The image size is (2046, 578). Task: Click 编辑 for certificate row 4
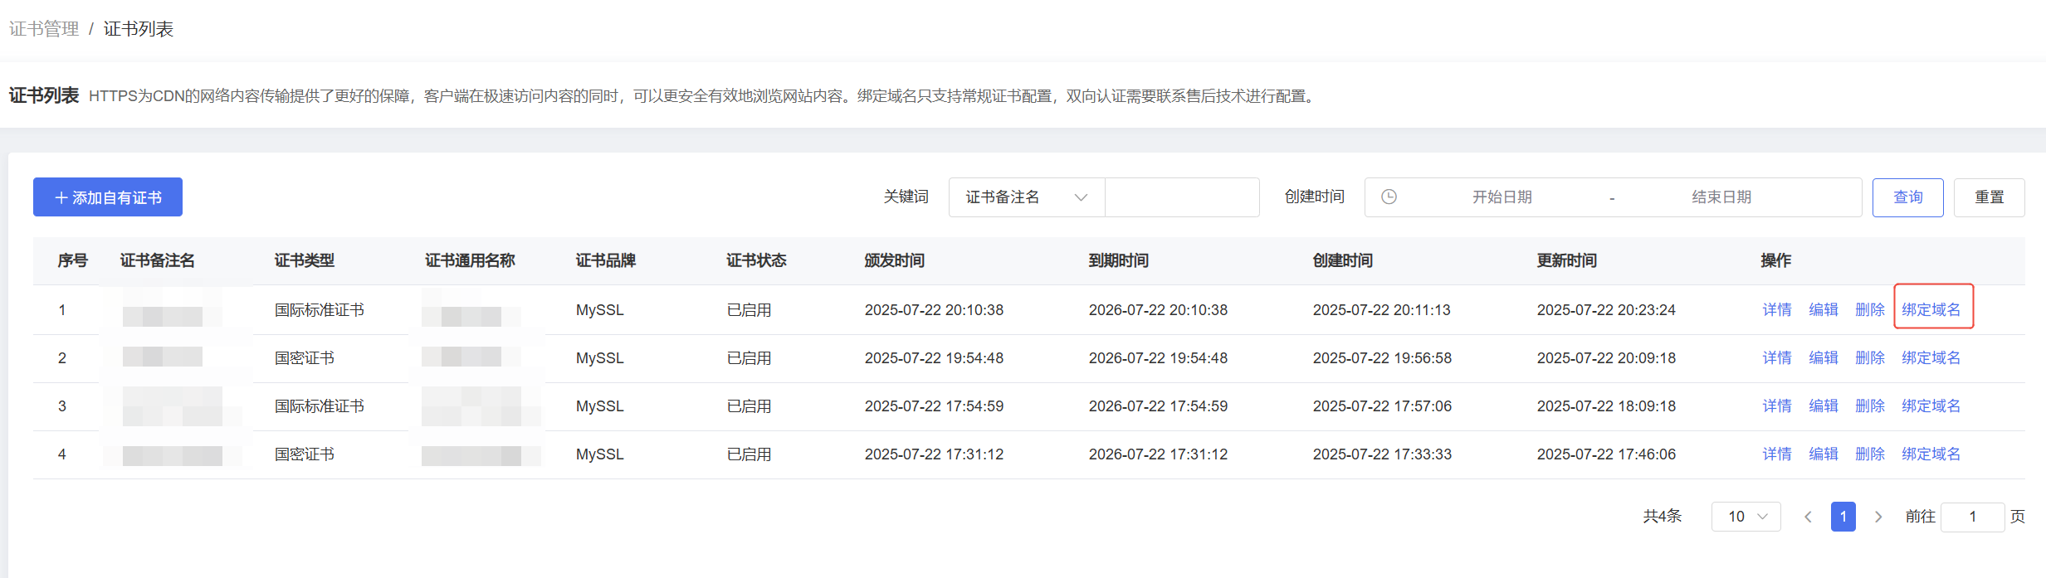(x=1824, y=454)
